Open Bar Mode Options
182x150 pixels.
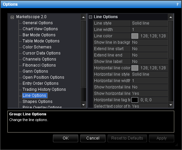click(x=39, y=35)
